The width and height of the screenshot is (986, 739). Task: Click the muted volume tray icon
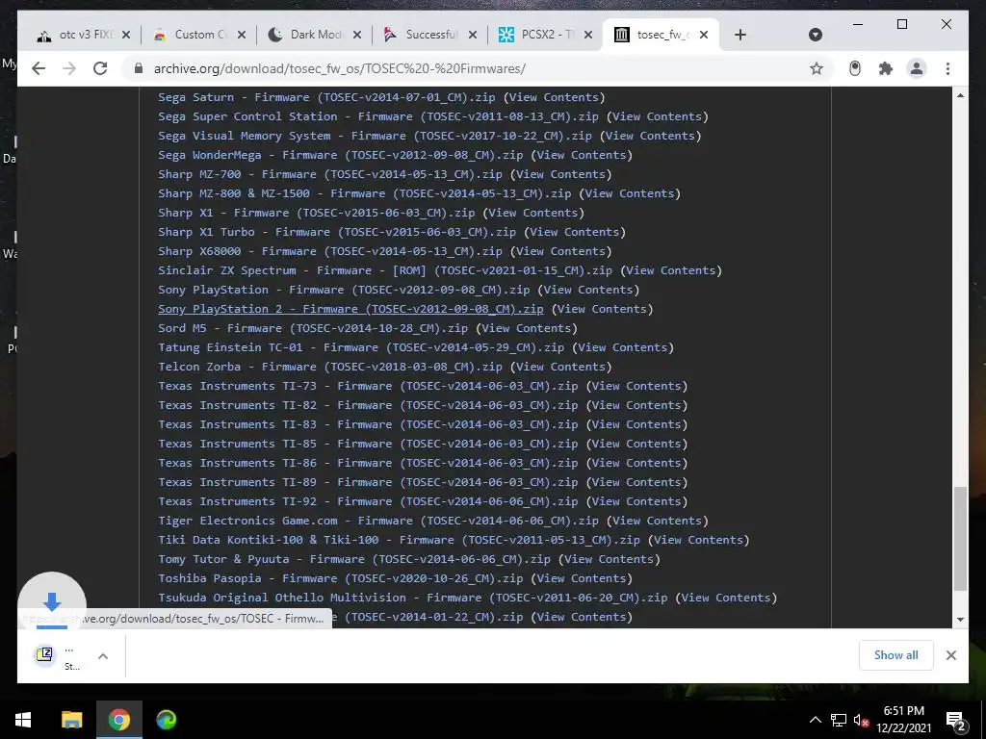pyautogui.click(x=861, y=720)
